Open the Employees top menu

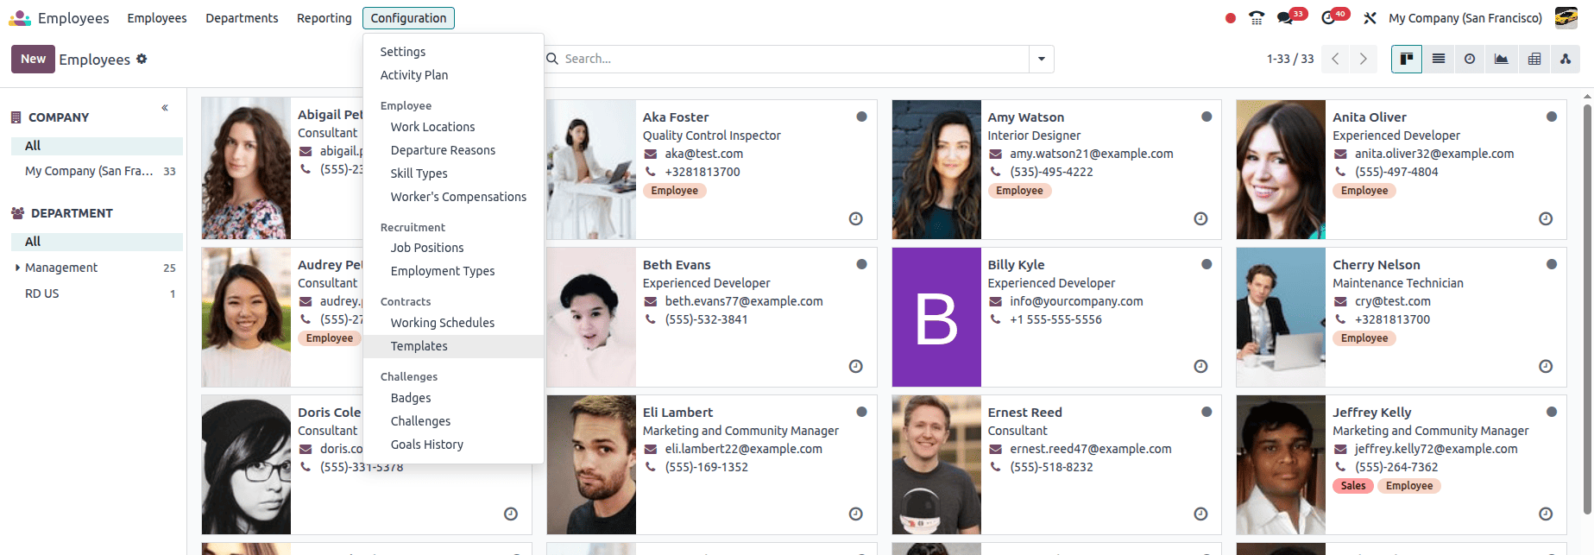(x=157, y=18)
